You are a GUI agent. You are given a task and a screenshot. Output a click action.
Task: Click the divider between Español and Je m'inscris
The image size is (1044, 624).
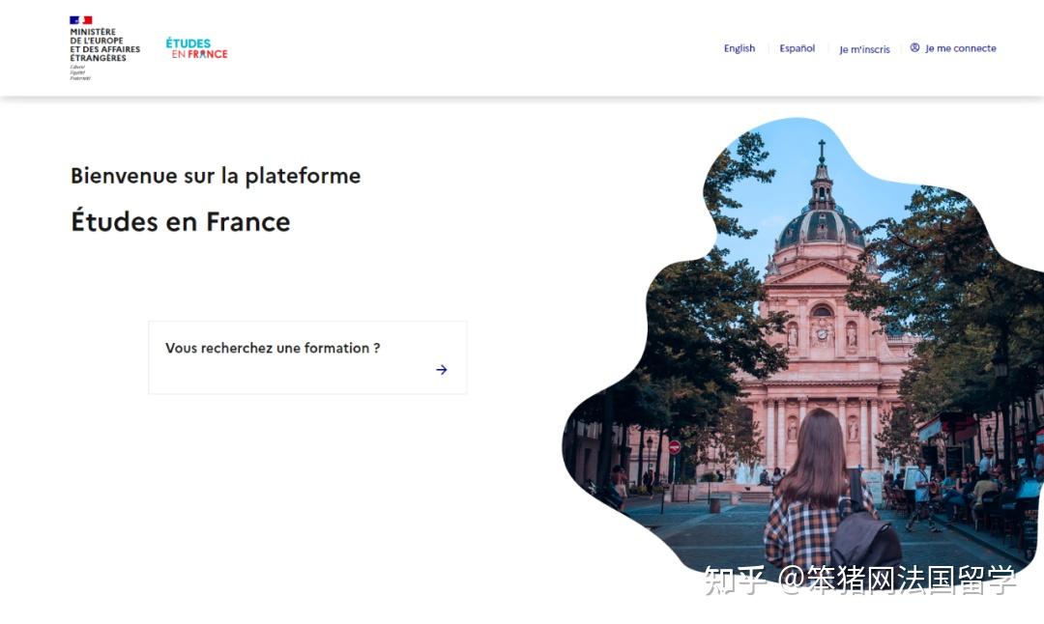click(827, 47)
